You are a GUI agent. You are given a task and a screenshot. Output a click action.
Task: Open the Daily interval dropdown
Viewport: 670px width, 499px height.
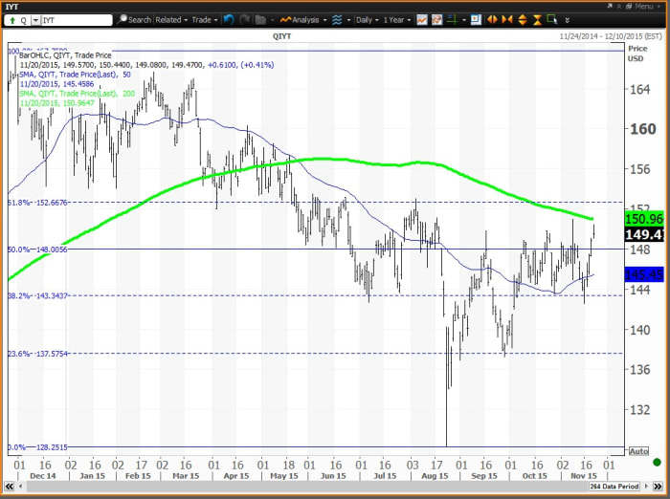tap(368, 19)
